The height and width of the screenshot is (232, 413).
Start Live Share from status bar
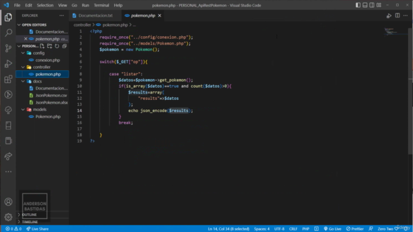(37, 229)
